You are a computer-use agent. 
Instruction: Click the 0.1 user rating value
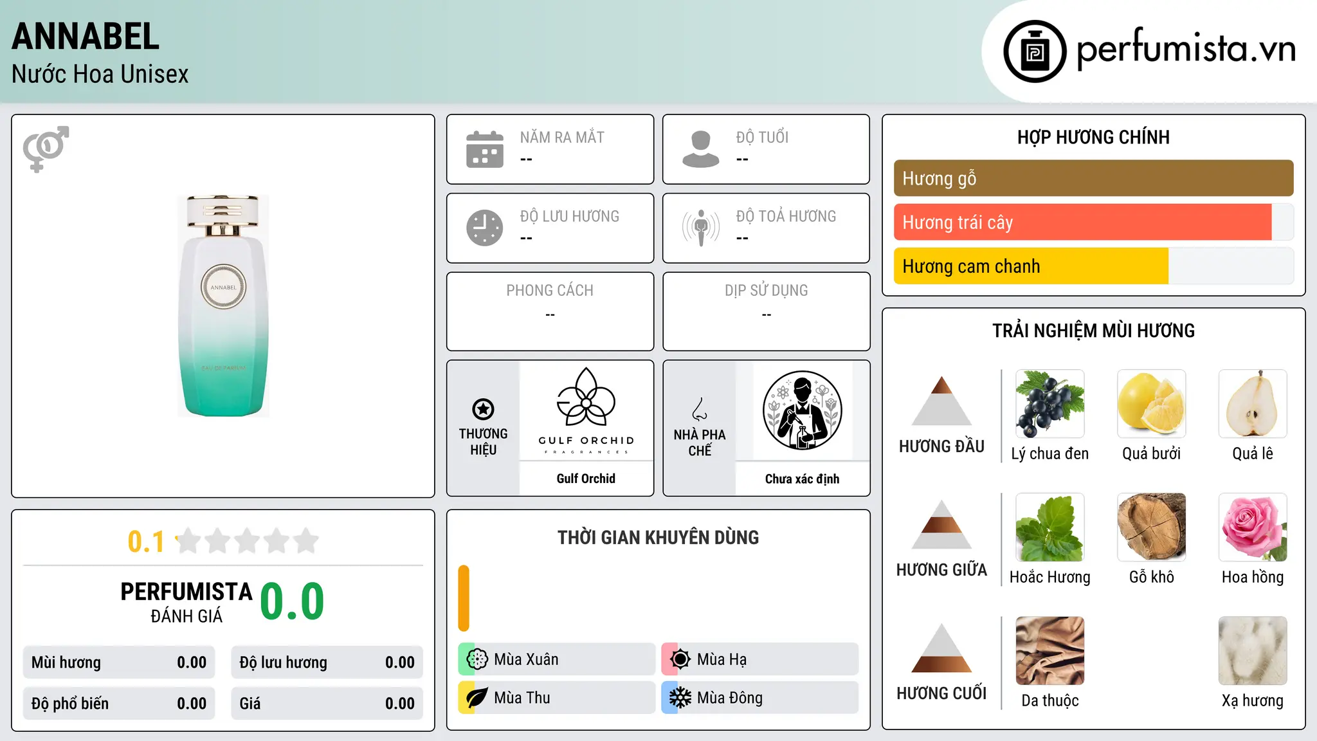[146, 542]
